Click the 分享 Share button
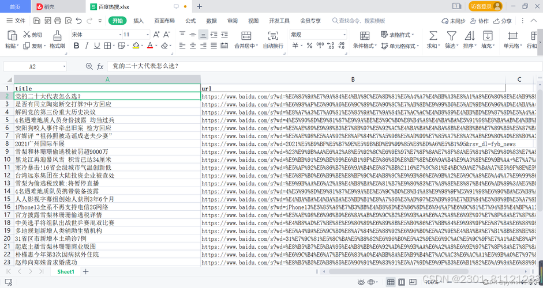 503,21
